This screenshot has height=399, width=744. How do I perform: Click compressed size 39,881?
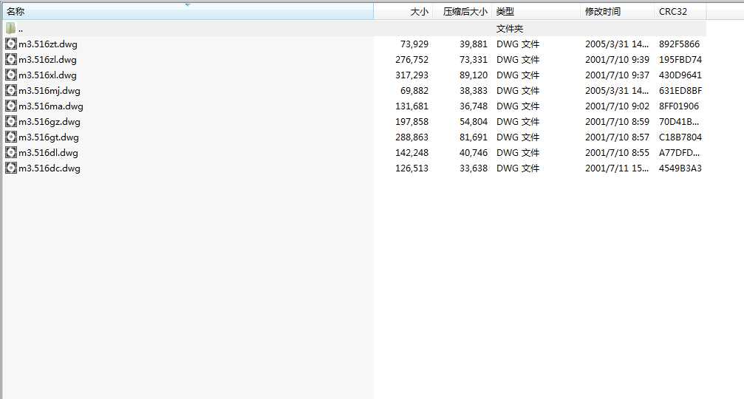(474, 44)
